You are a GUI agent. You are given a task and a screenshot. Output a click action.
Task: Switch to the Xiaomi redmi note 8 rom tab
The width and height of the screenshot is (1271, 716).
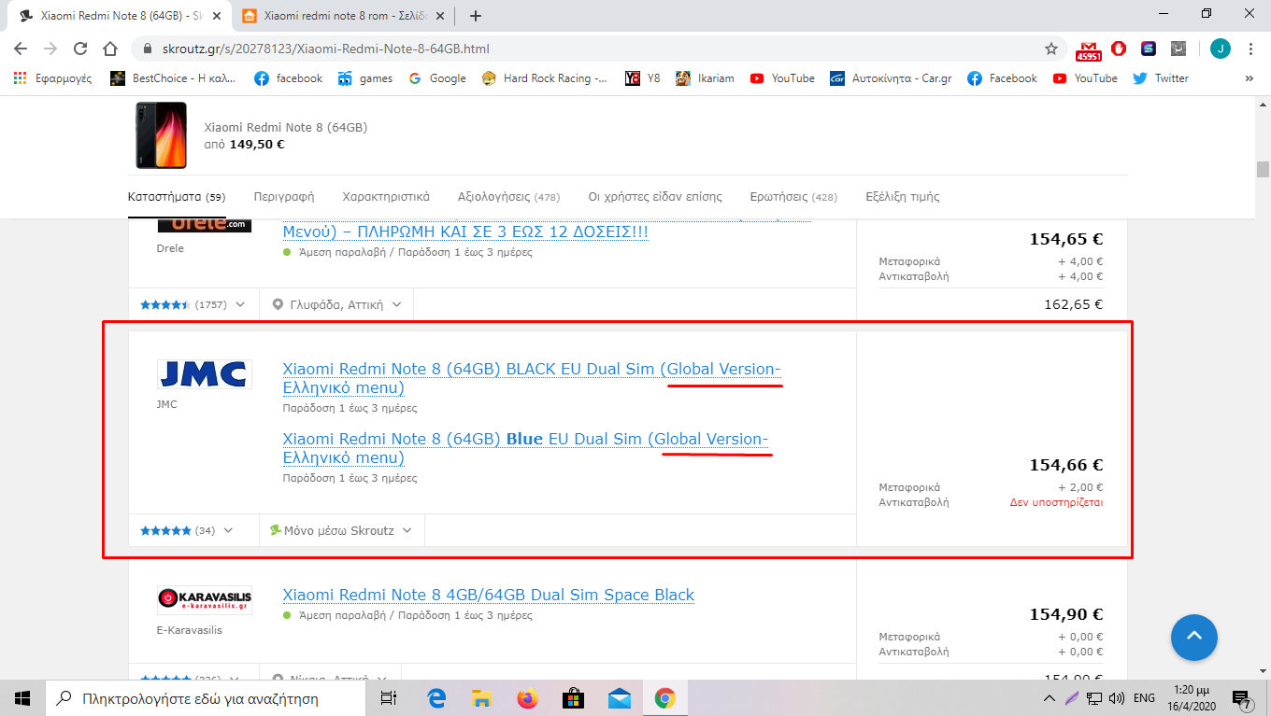tap(345, 16)
